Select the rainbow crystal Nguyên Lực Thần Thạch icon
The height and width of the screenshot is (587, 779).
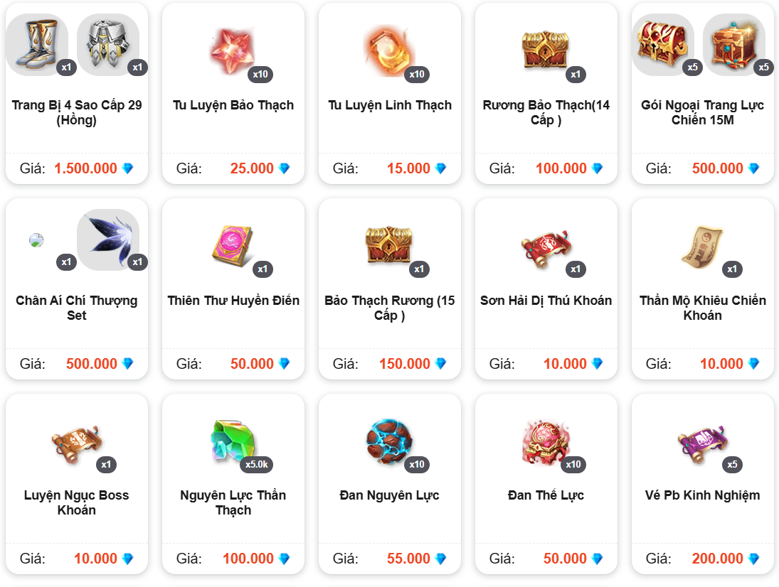point(233,441)
